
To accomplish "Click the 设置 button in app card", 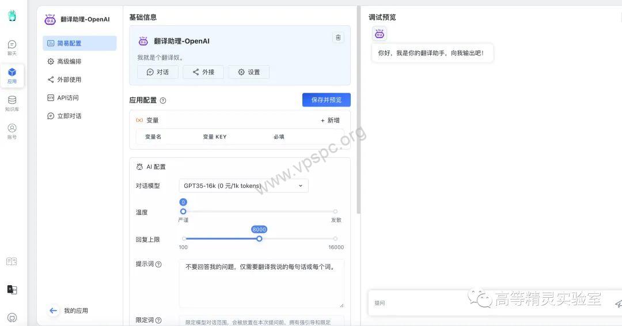I will (249, 72).
